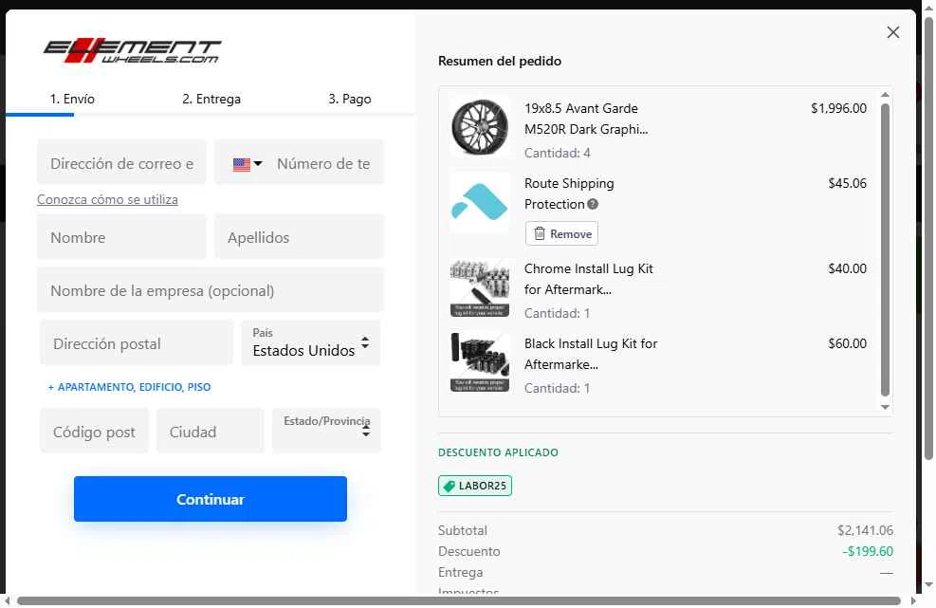Click the order list scroll up arrow
The height and width of the screenshot is (608, 936).
885,96
